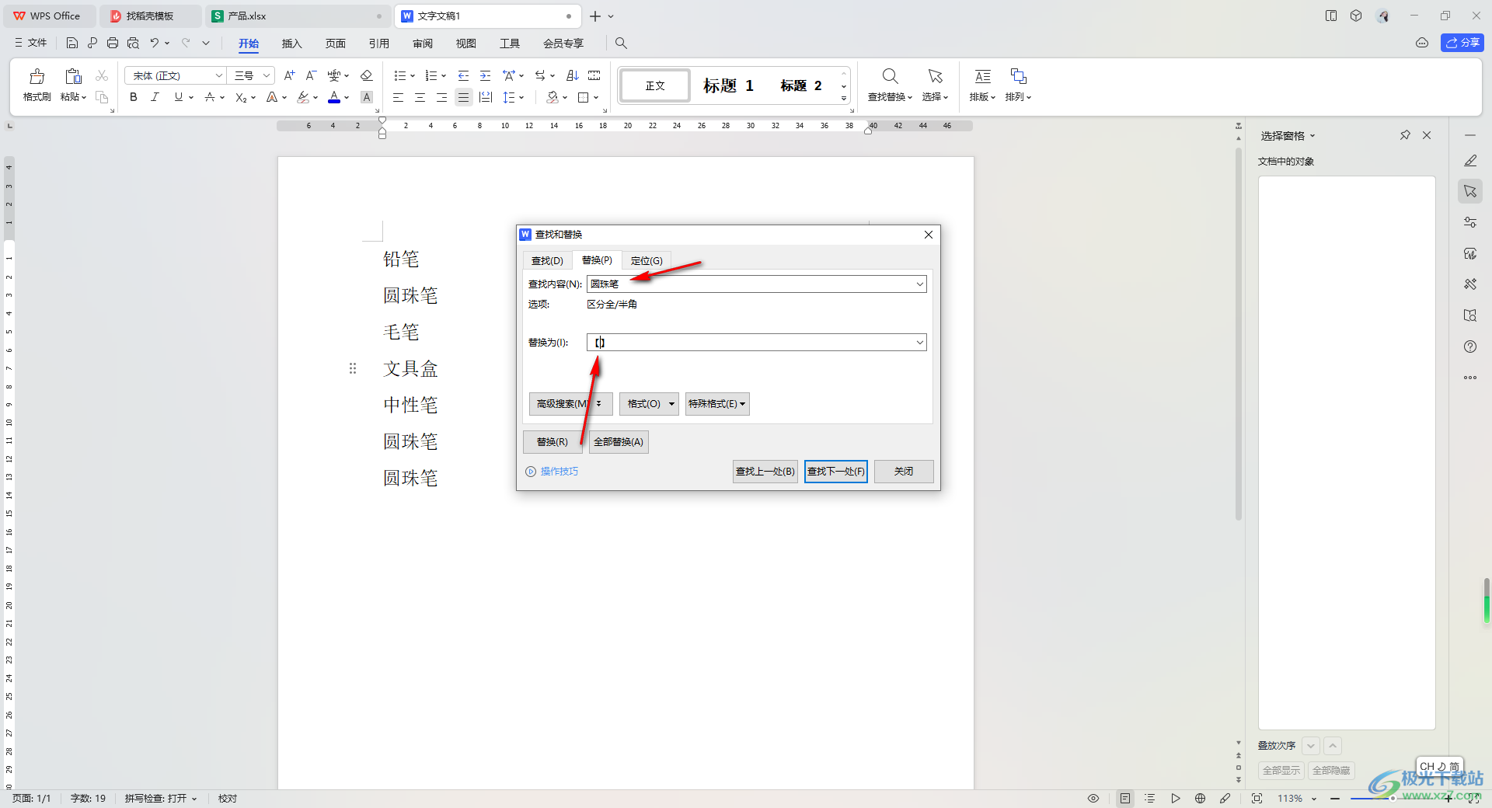Screen dimensions: 1492x808
Task: Click the 替换(R) button
Action: (x=553, y=442)
